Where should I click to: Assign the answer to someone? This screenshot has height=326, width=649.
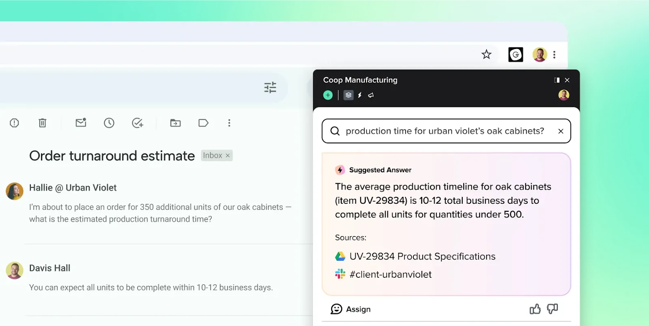[x=351, y=309]
